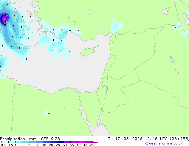This screenshot has height=146, width=189.
Task: Click the 'Precipitation' title word
Action: (13, 139)
